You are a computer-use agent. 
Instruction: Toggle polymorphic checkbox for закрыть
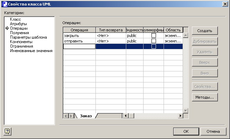(x=154, y=36)
